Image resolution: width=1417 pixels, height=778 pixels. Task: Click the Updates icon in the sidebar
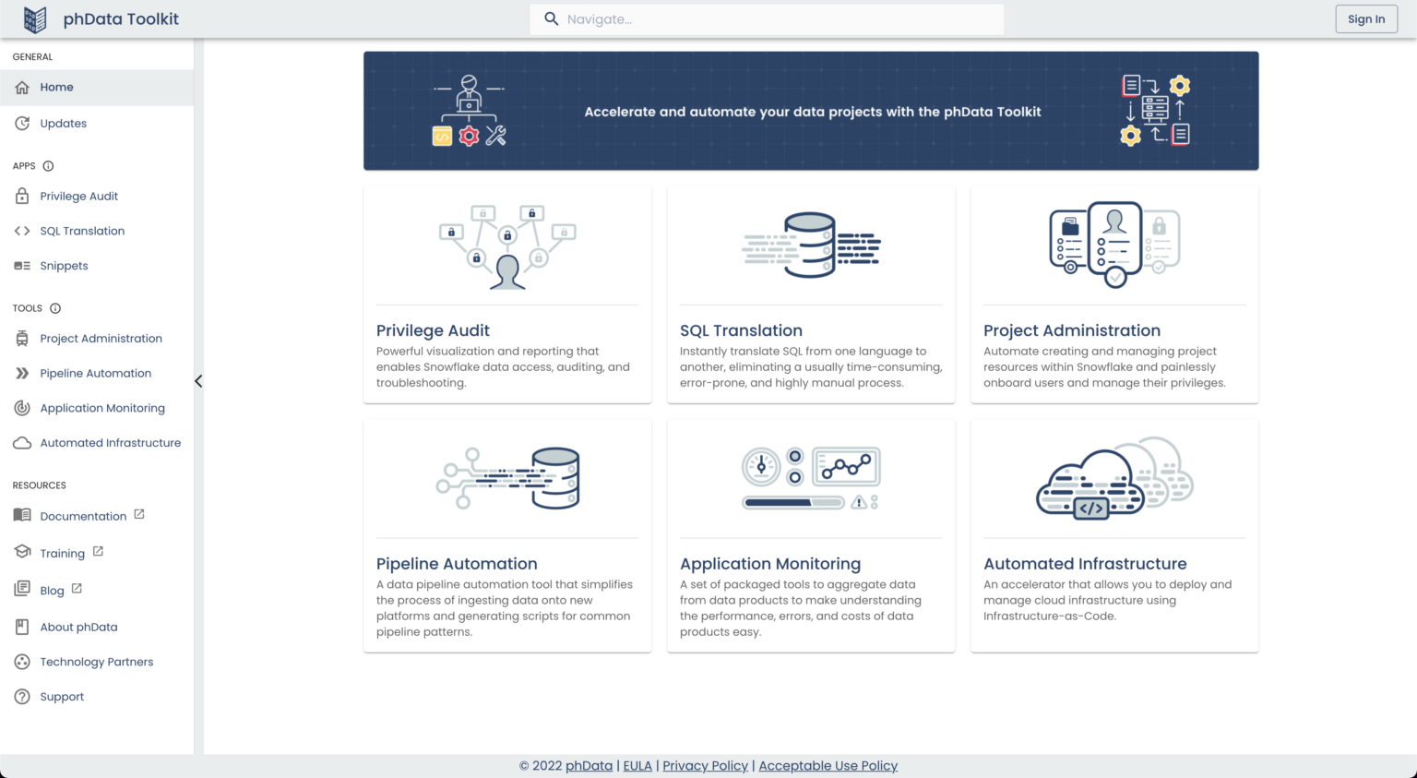(x=22, y=123)
